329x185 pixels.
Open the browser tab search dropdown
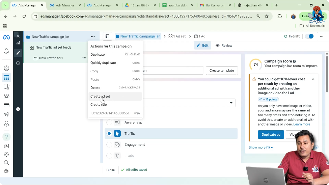(5, 5)
